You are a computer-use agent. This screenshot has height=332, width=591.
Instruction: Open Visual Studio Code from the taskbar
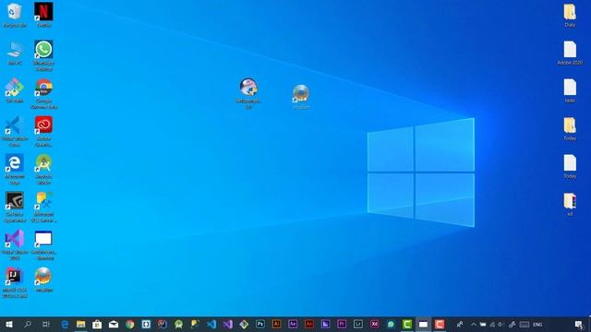[211, 324]
